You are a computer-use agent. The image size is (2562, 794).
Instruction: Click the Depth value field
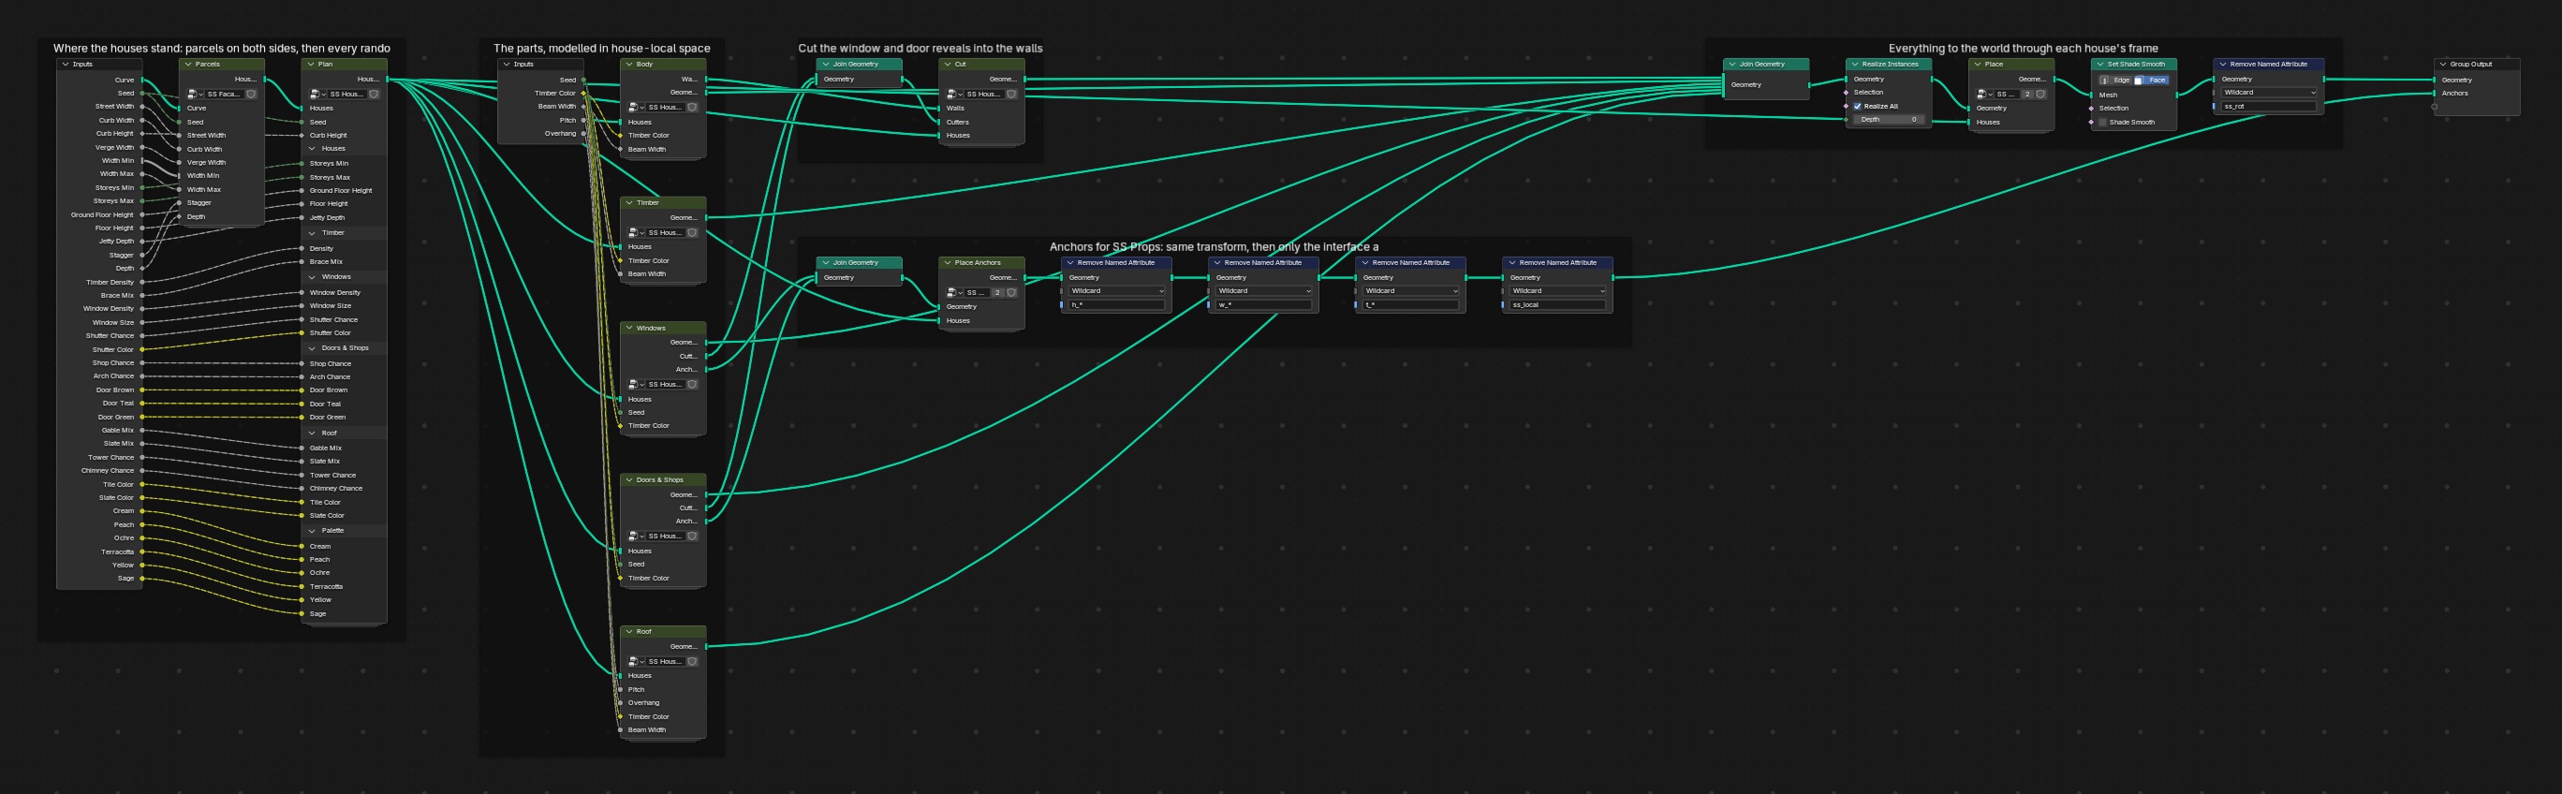(1889, 120)
